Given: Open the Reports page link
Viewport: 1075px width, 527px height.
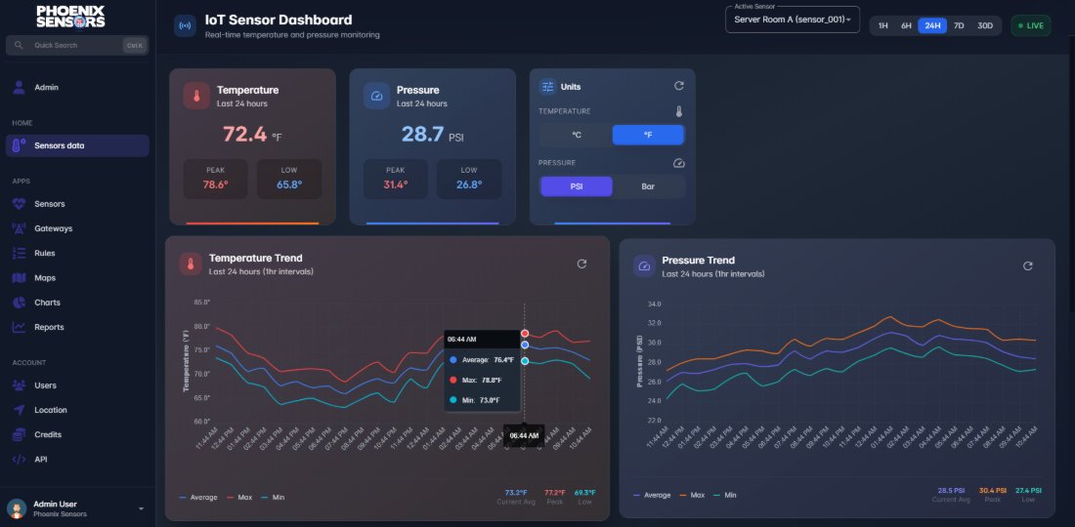Looking at the screenshot, I should pos(77,327).
